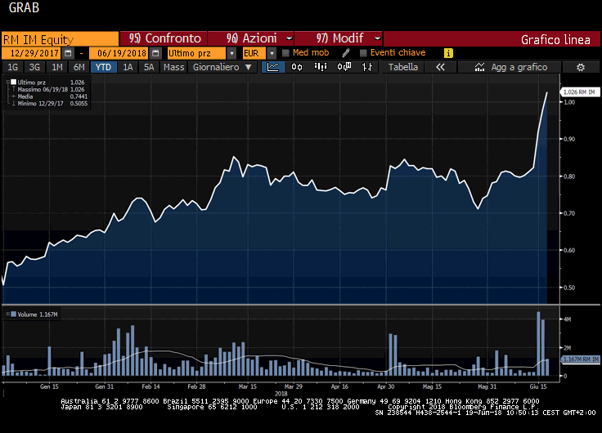The width and height of the screenshot is (602, 433).
Task: Select the bar chart style icon
Action: (x=320, y=67)
